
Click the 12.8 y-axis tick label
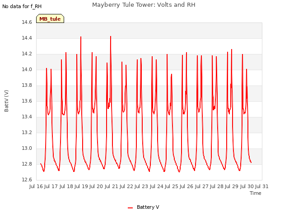[x=27, y=164]
